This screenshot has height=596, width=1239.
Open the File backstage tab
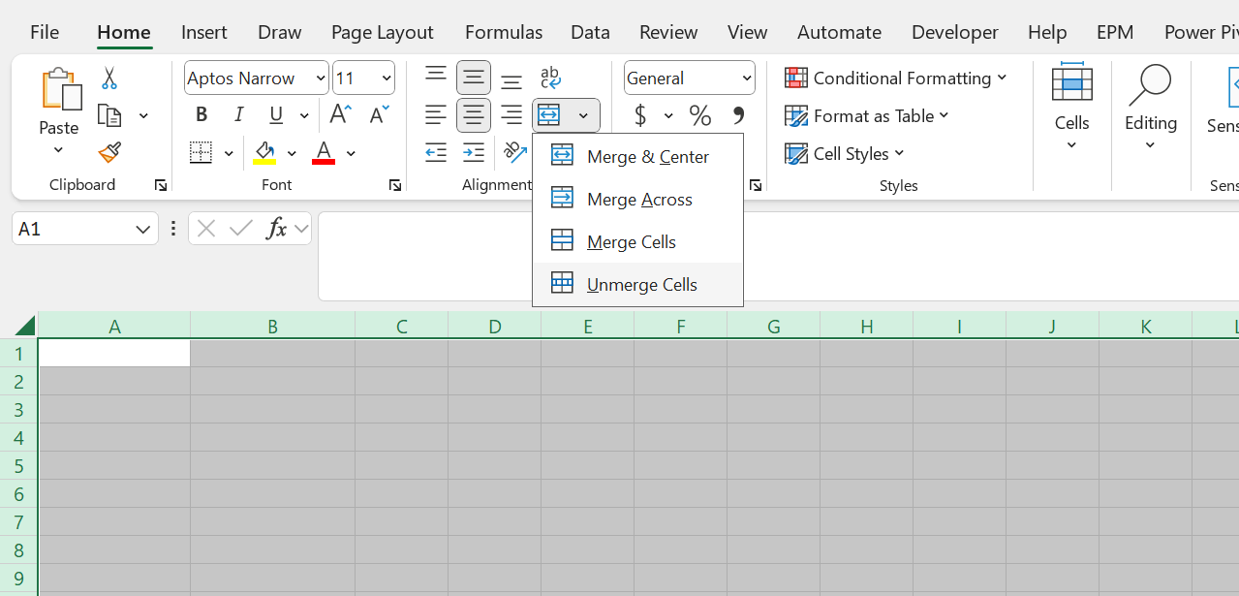(x=45, y=32)
